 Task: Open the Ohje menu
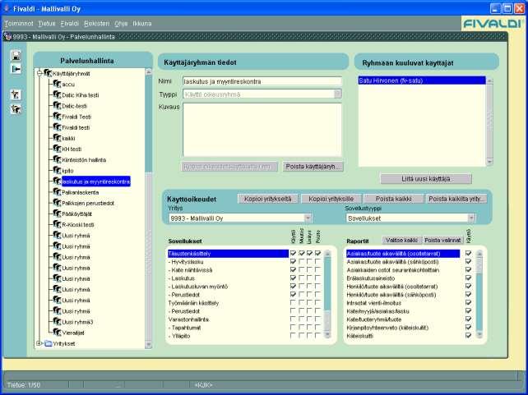point(121,24)
